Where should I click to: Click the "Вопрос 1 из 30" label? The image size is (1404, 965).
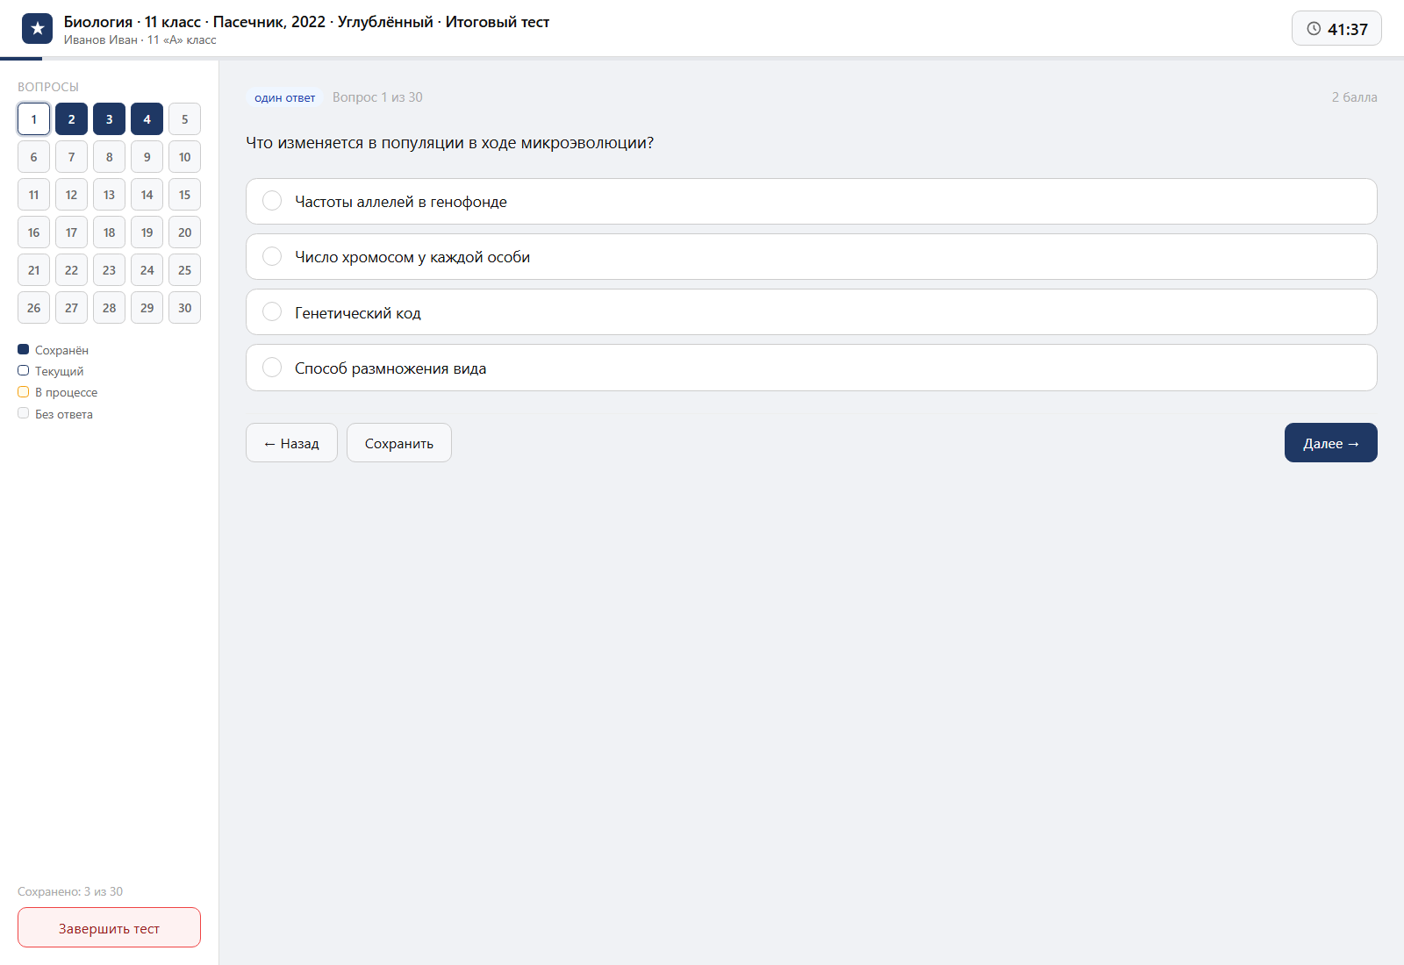click(377, 97)
